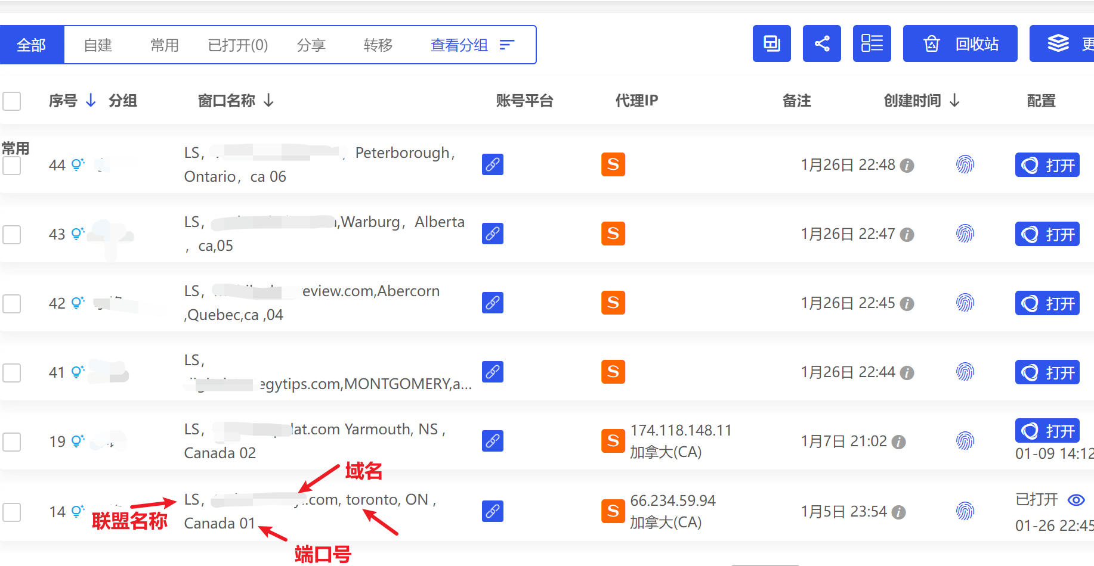Switch to the 已打开(0) tab
Image resolution: width=1094 pixels, height=566 pixels.
[237, 45]
